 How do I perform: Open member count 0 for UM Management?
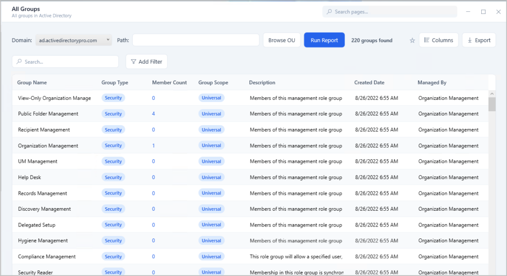153,161
